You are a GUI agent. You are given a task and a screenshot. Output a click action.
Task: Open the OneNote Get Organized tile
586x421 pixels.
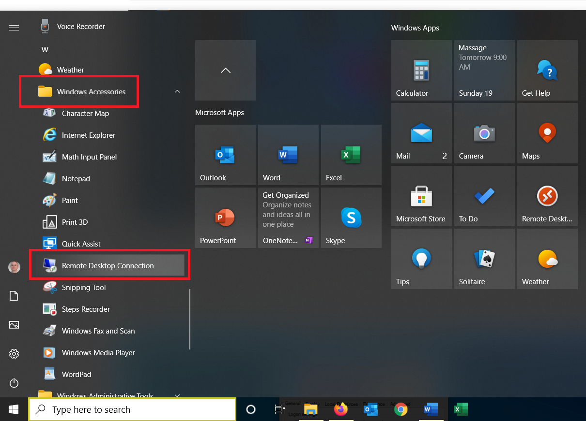point(288,218)
